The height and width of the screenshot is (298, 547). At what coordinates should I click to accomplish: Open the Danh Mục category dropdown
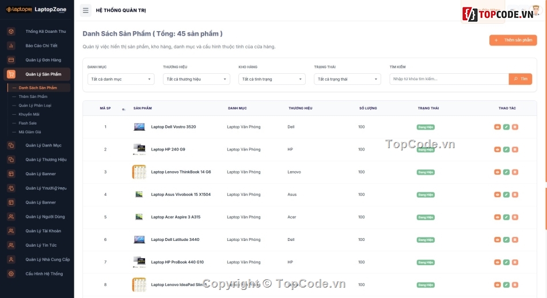(121, 79)
